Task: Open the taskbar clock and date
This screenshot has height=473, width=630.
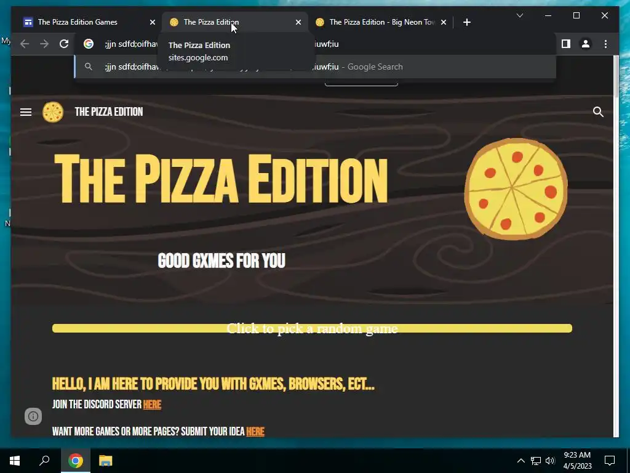Action: click(577, 461)
